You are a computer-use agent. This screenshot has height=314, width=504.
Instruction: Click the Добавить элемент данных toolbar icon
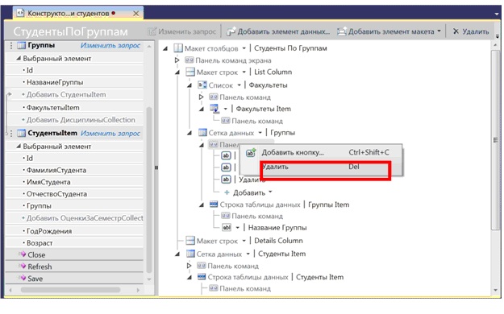click(x=231, y=31)
